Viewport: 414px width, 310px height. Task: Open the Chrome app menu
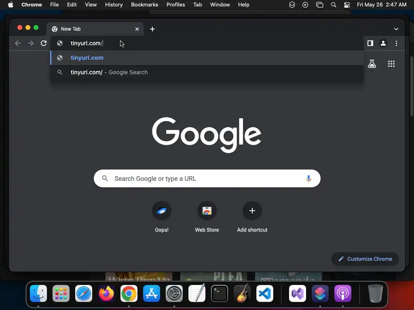click(x=32, y=5)
